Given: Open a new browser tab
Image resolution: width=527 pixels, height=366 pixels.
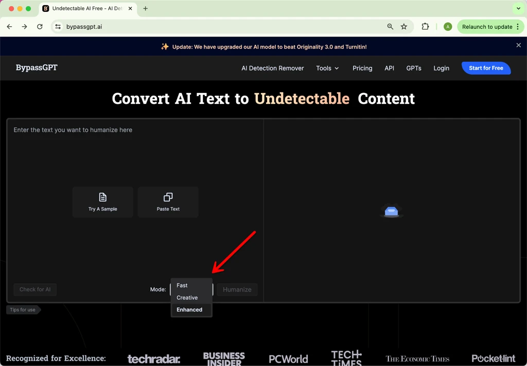Looking at the screenshot, I should [146, 8].
